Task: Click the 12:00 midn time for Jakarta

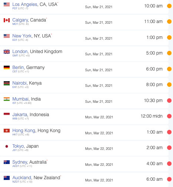Action: click(x=151, y=116)
